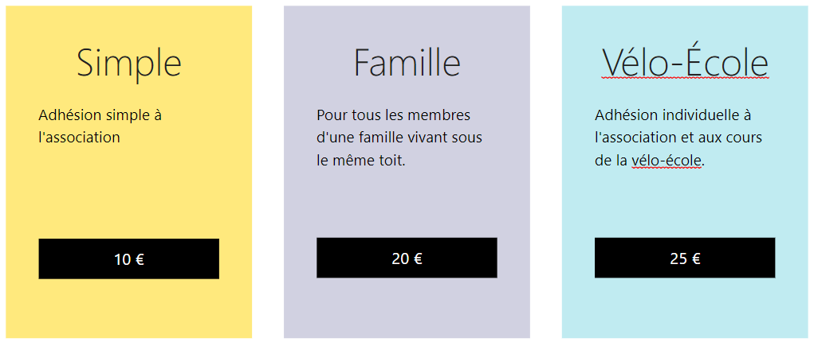Click the underlined word vélo-école in the description
814x346 pixels.
click(x=667, y=161)
